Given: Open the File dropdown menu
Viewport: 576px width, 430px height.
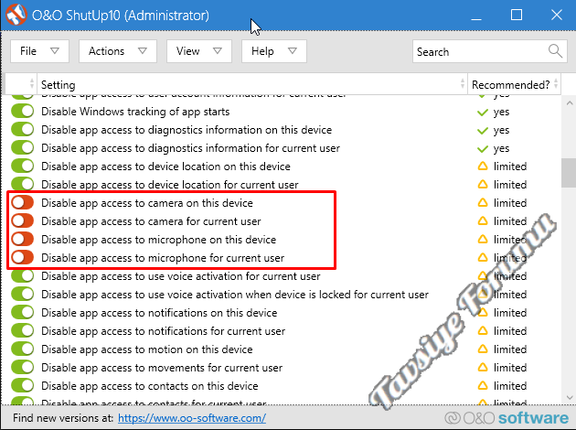Looking at the screenshot, I should pos(39,51).
